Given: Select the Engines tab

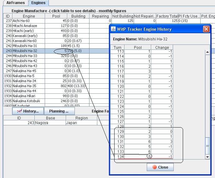Looking at the screenshot, I should (x=38, y=3).
